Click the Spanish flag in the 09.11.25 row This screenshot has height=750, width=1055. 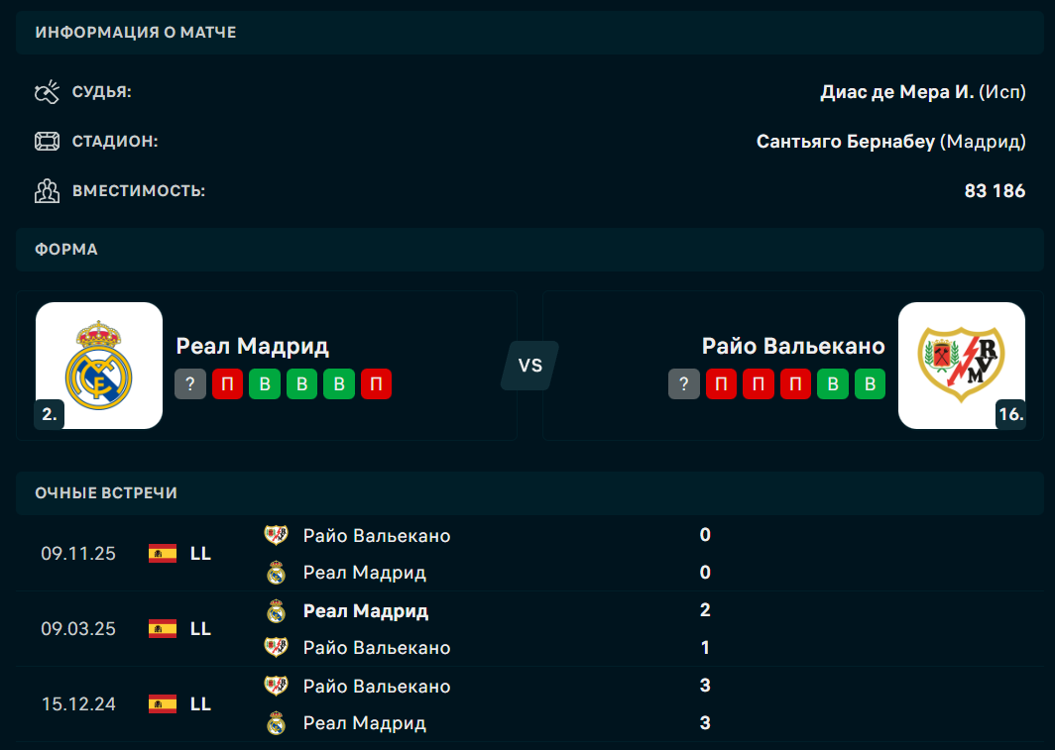click(163, 554)
